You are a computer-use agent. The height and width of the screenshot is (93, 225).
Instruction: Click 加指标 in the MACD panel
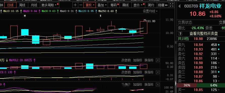tap(137, 72)
